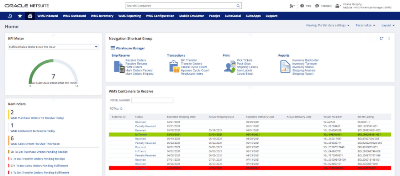Open the Create New icon beside Help
400x176 pixels.
pyautogui.click(x=292, y=5)
